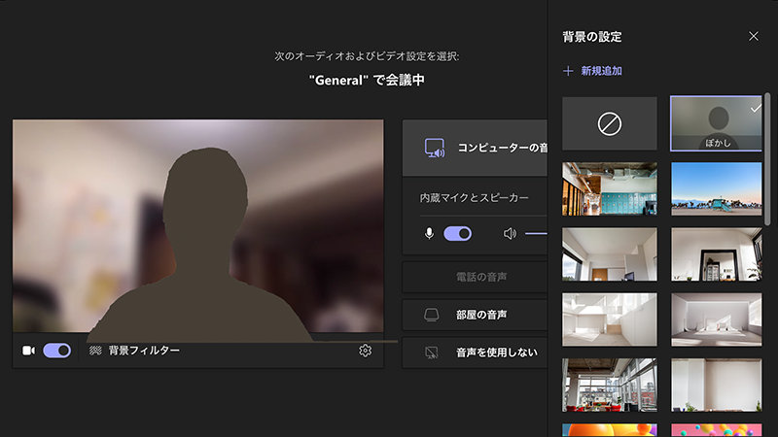The image size is (778, 437).
Task: Select コンピューターの音声 audio option
Action: [x=475, y=148]
